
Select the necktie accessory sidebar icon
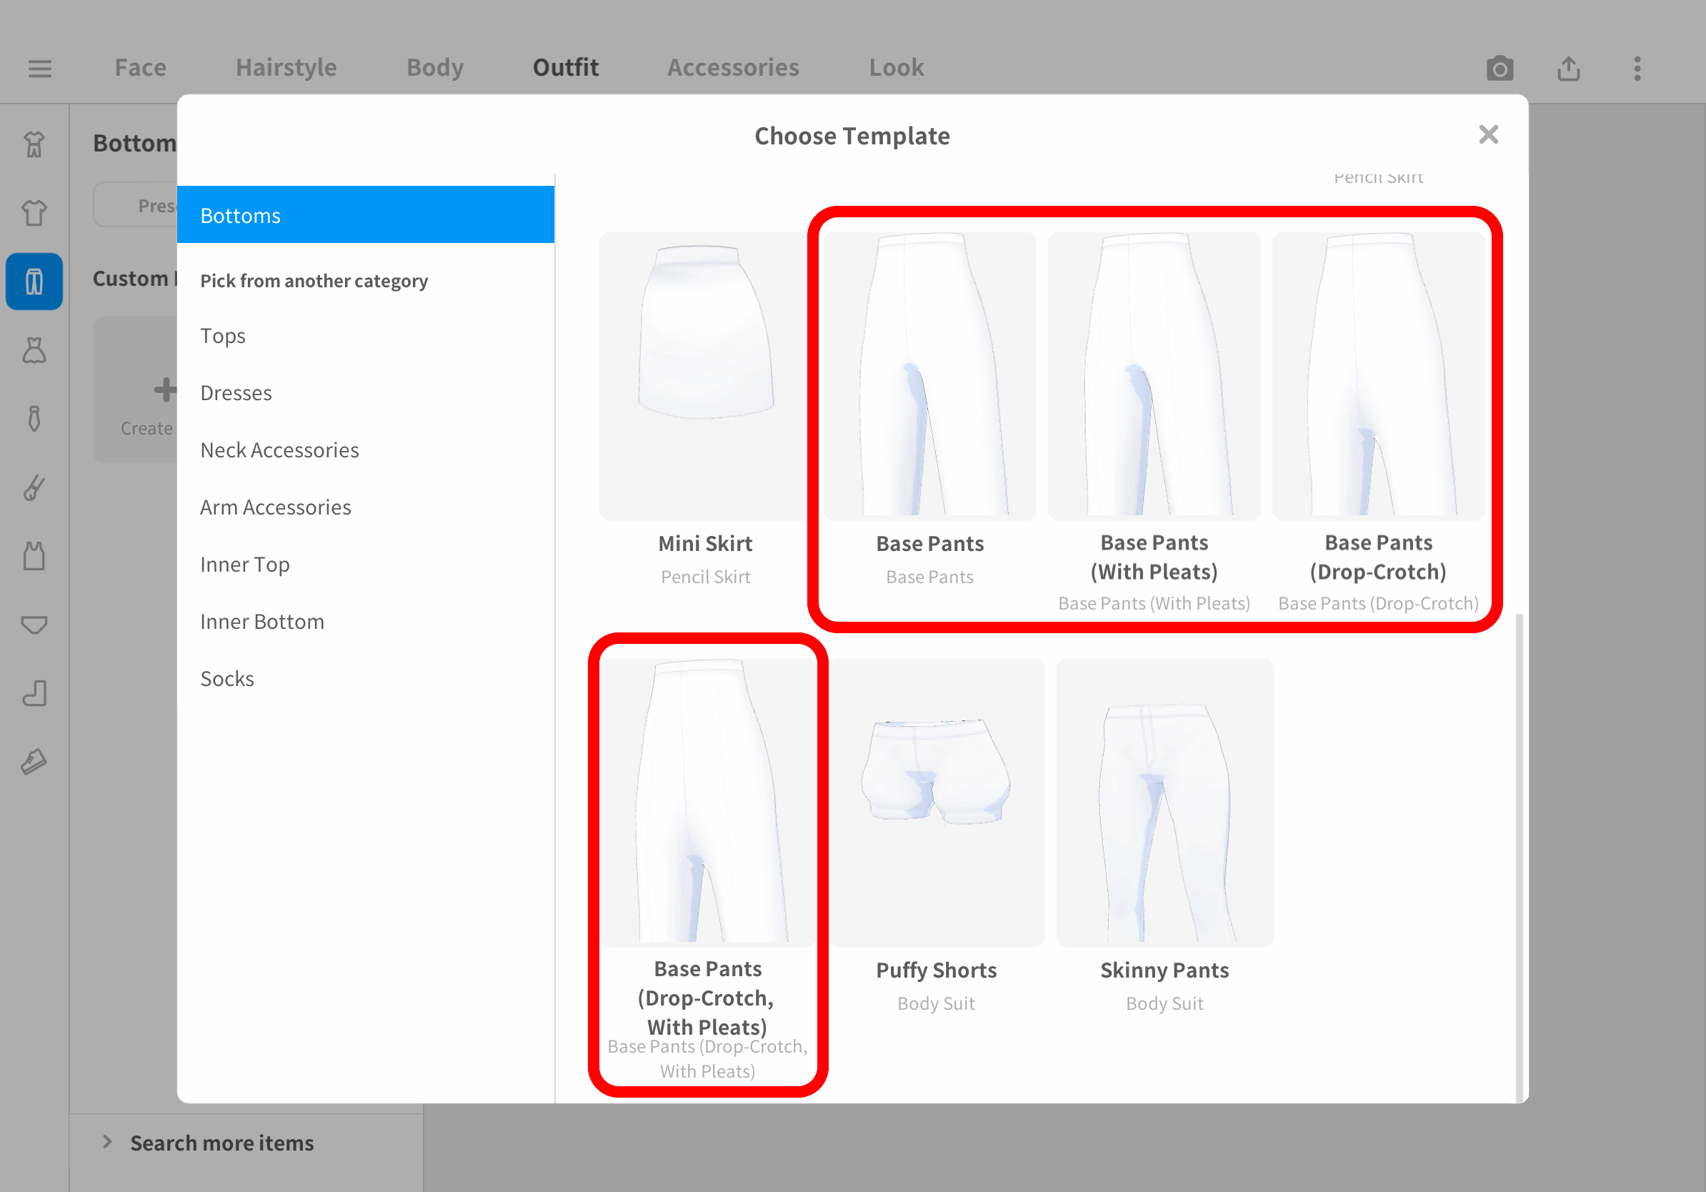(34, 418)
